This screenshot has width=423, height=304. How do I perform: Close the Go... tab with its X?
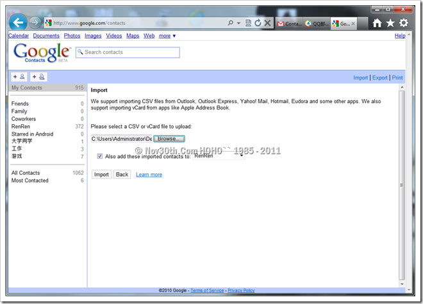(353, 24)
